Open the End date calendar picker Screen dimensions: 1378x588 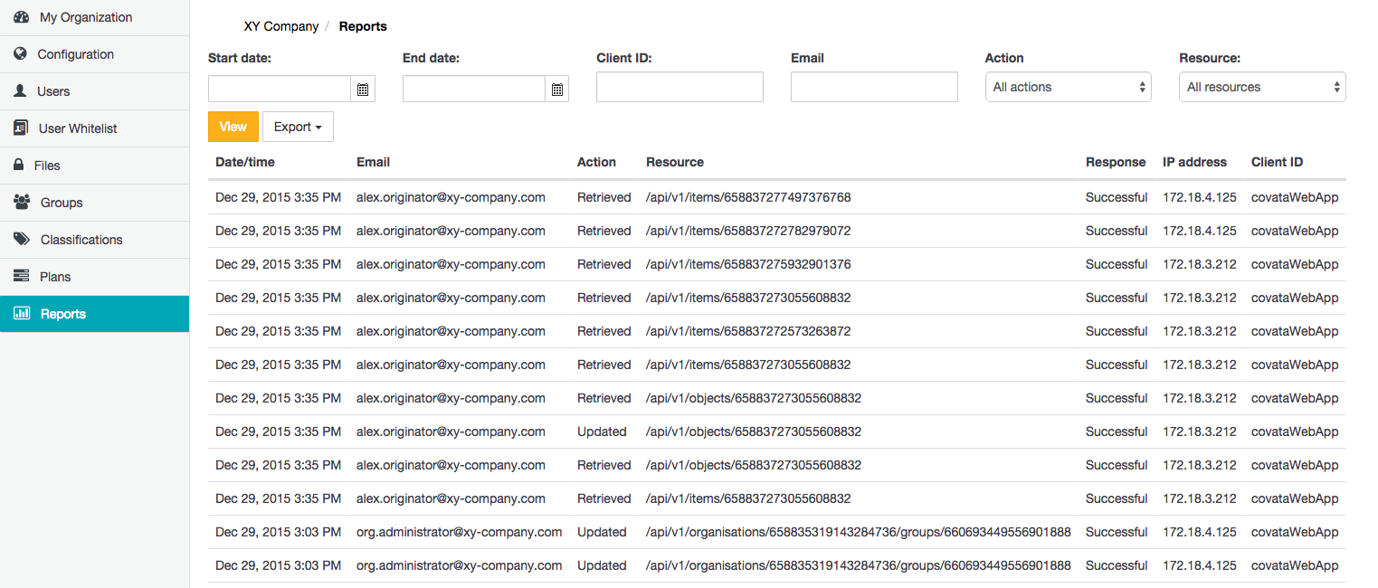tap(557, 89)
